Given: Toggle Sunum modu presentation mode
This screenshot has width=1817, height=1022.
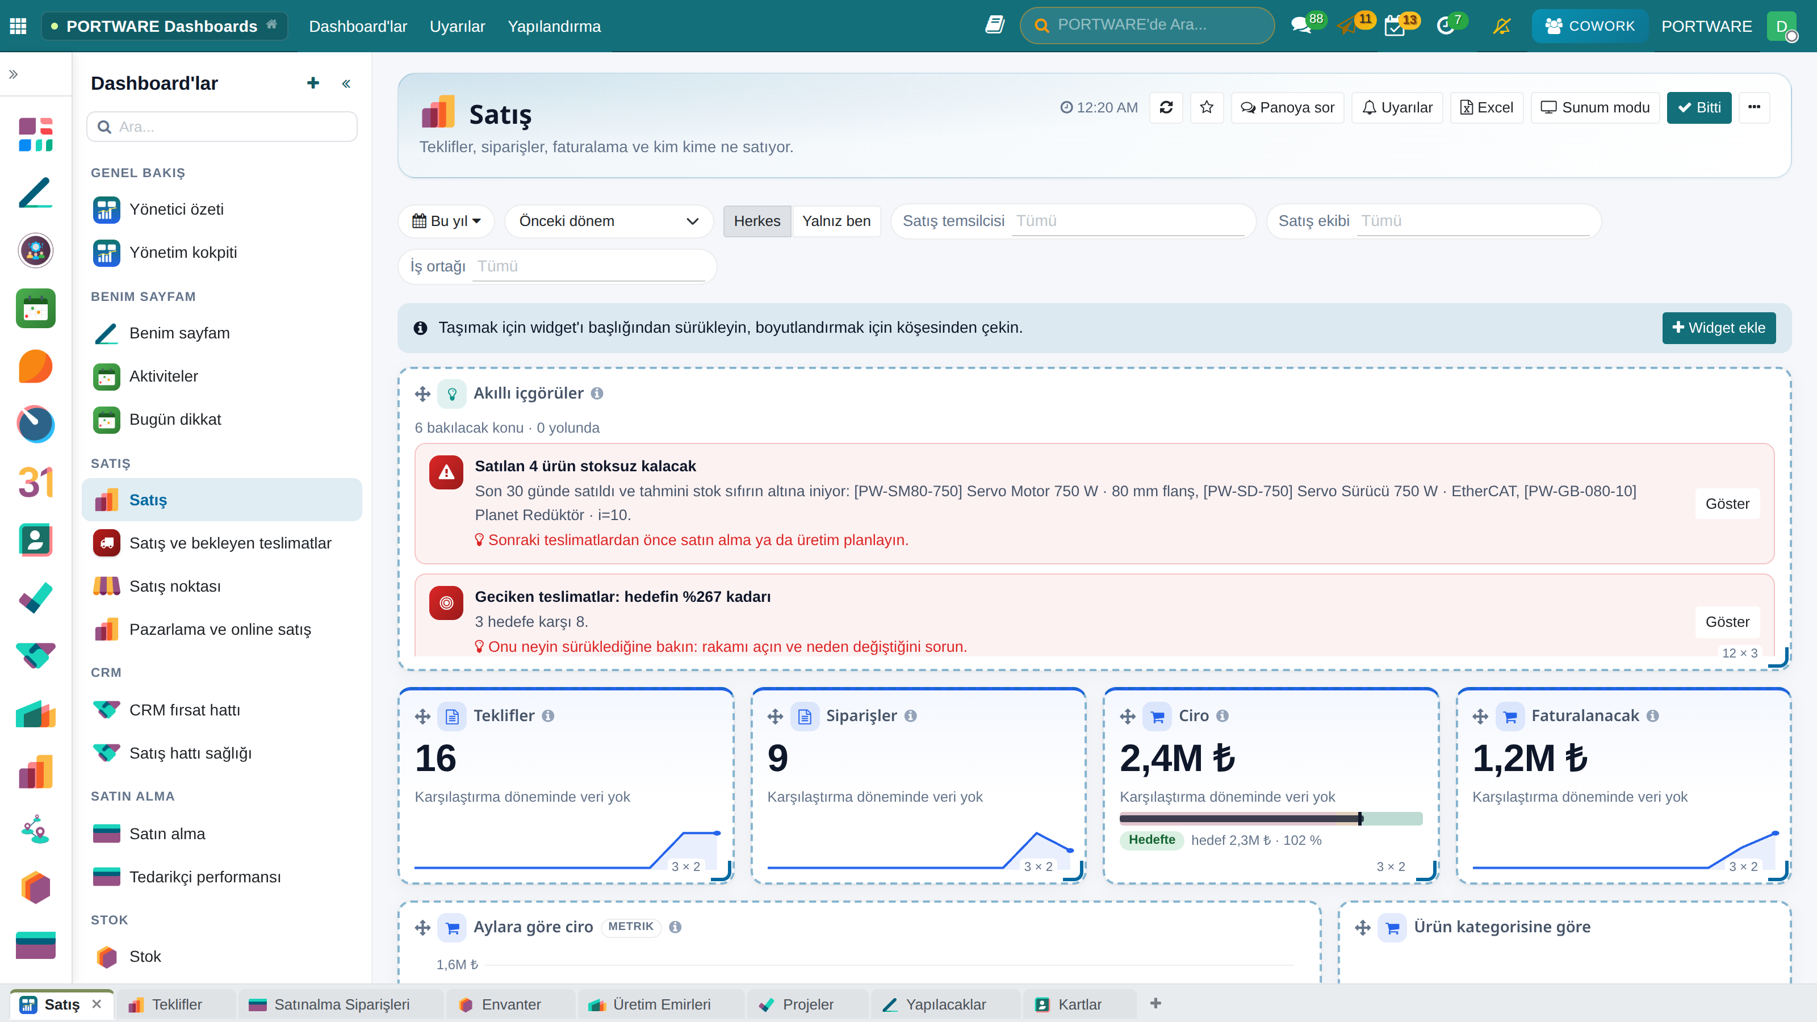Looking at the screenshot, I should (x=1595, y=107).
